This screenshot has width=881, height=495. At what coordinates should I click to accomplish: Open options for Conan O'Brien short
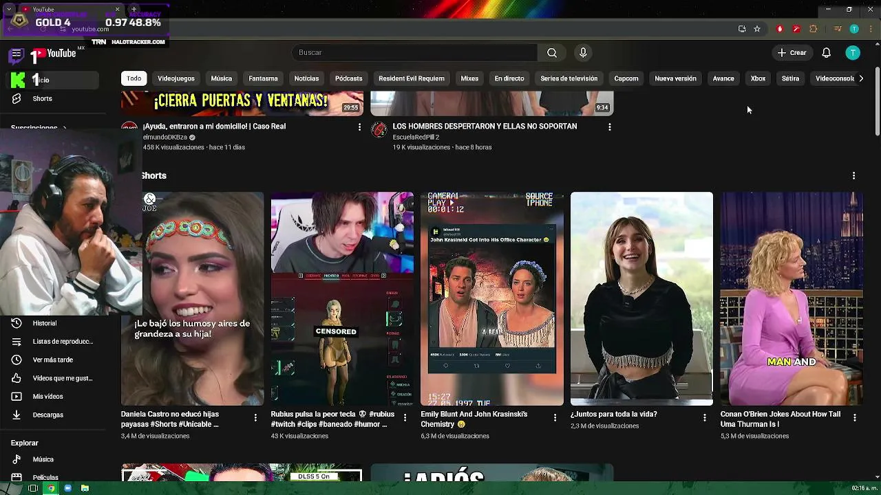click(855, 417)
